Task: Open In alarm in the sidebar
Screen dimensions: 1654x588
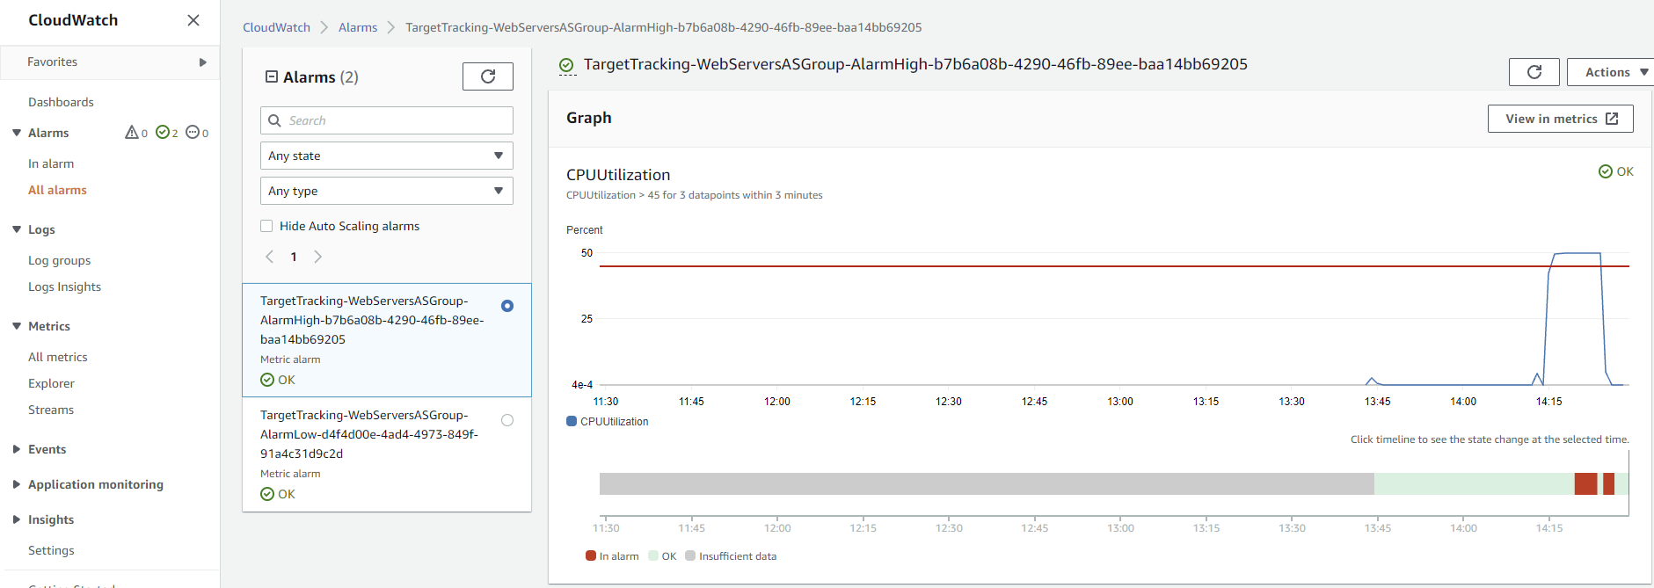Action: click(x=51, y=163)
